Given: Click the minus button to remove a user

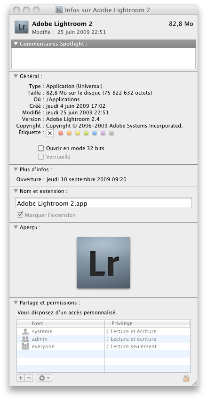Looking at the screenshot, I should coord(29,378).
